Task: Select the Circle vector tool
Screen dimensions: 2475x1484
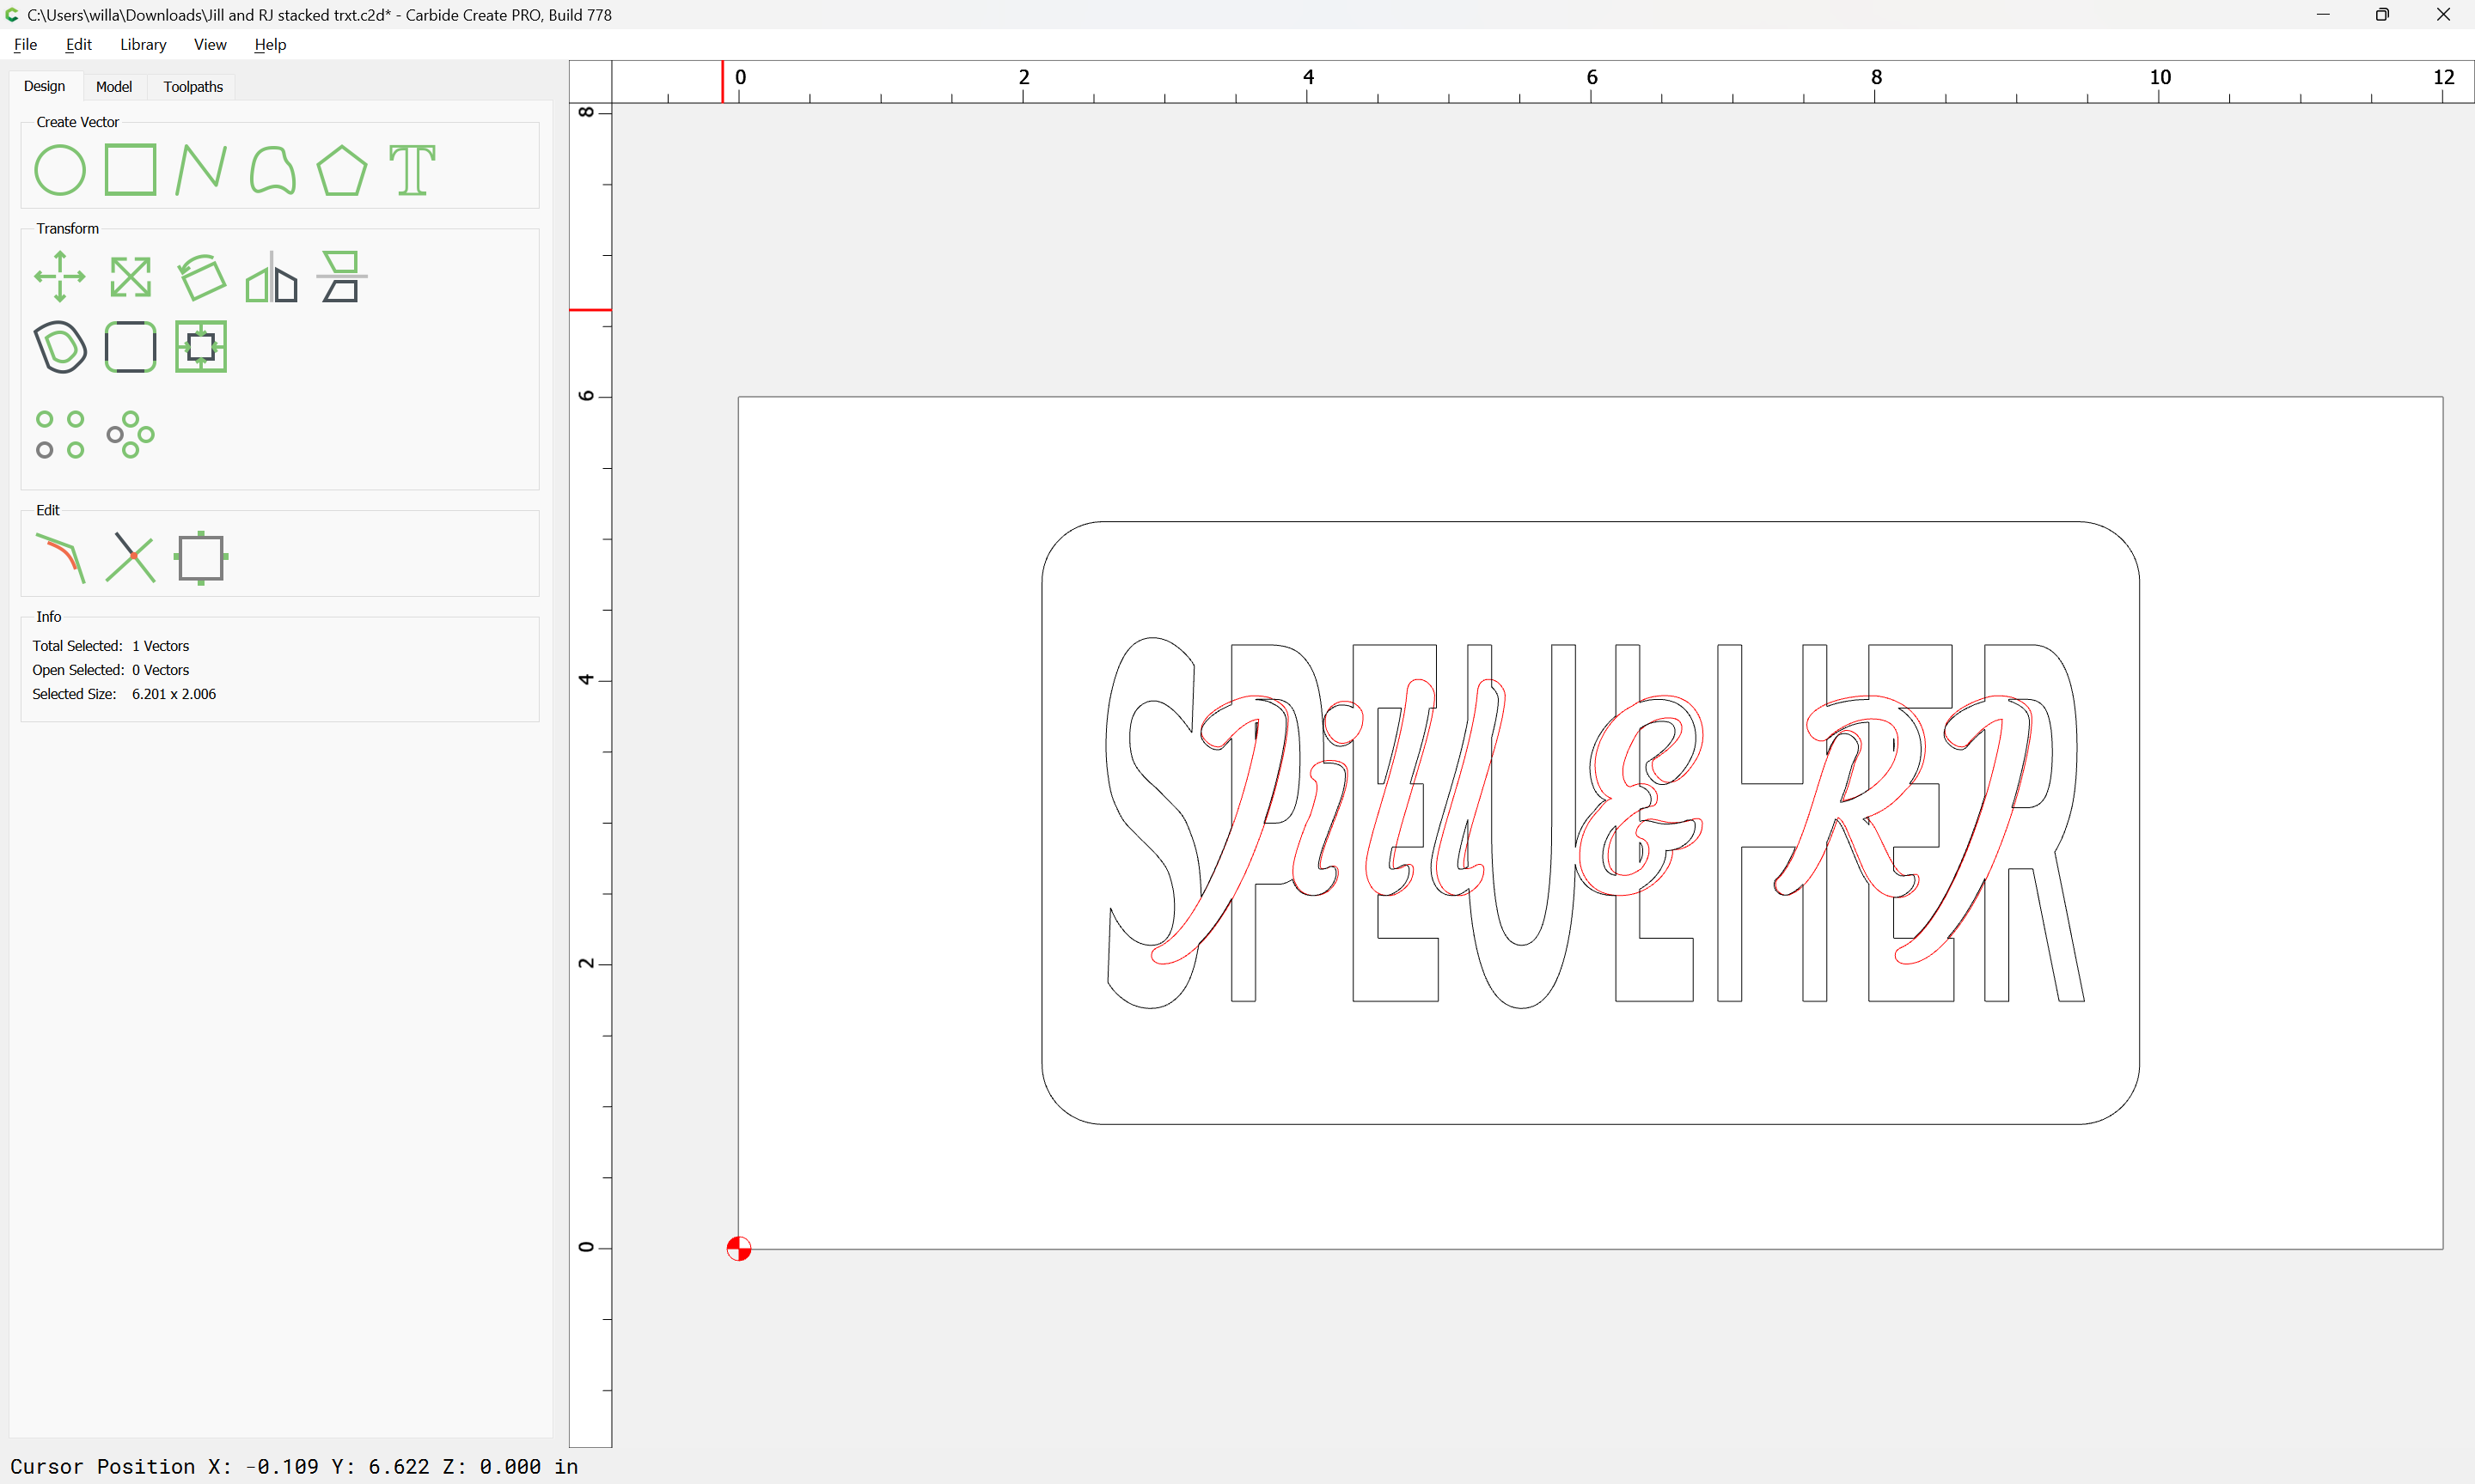Action: click(x=60, y=170)
